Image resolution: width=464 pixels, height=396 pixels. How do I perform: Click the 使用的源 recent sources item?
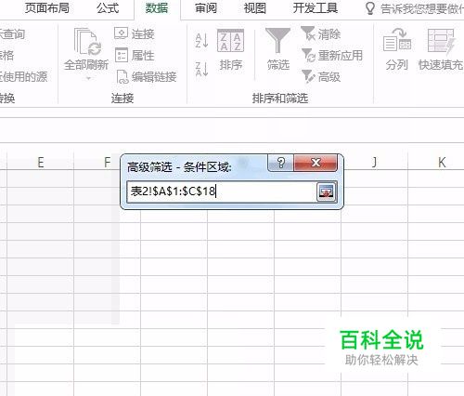(23, 77)
